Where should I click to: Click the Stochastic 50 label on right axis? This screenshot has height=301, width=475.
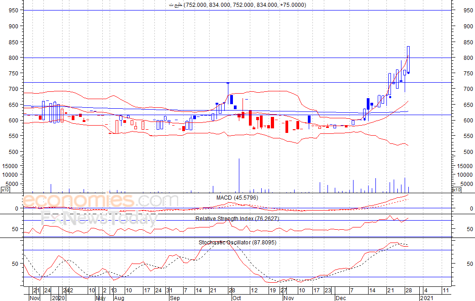click(470, 264)
